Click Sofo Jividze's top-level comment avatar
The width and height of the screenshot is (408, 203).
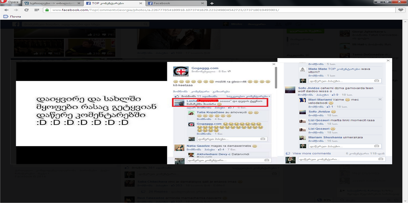pos(290,90)
